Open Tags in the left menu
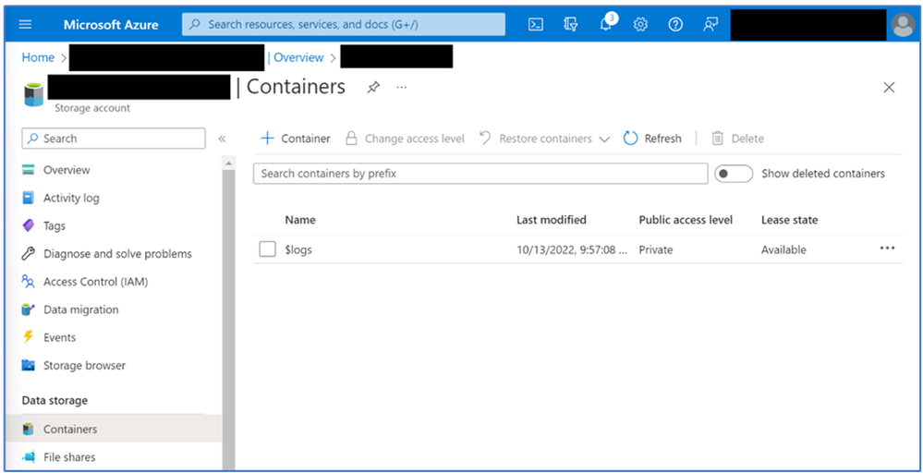The height and width of the screenshot is (473, 923). click(x=55, y=226)
